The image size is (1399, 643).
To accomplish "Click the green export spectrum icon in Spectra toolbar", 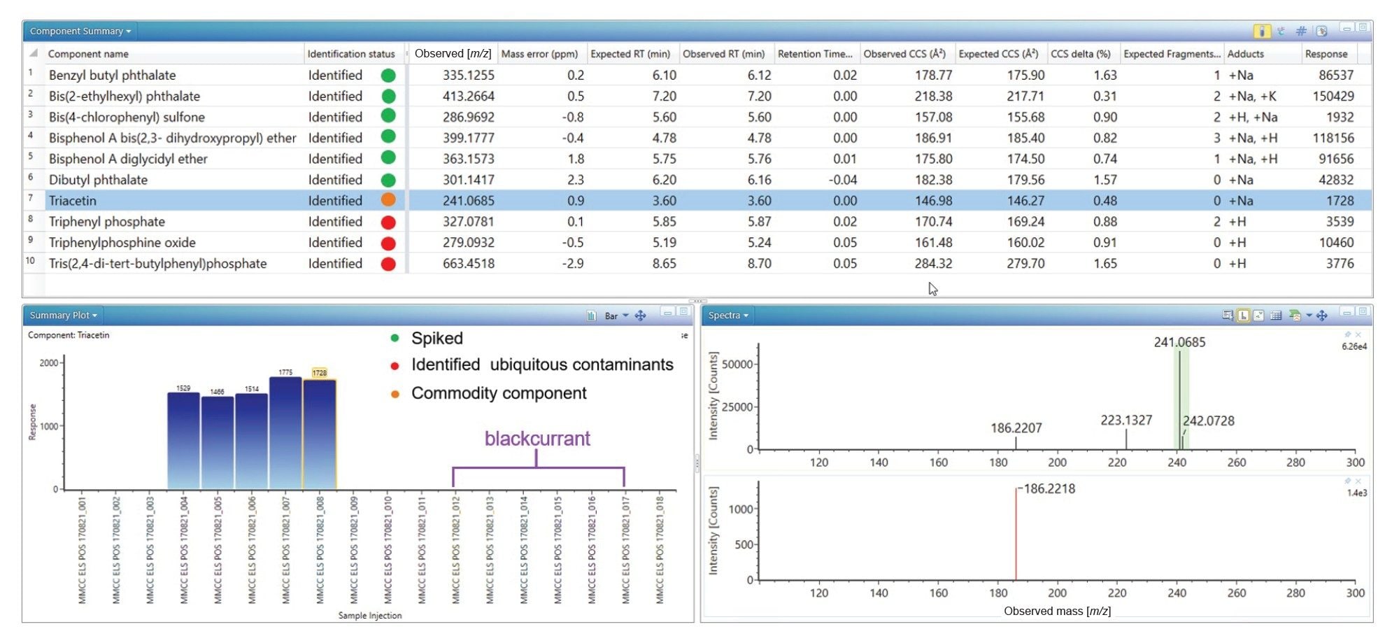I will click(x=1294, y=316).
